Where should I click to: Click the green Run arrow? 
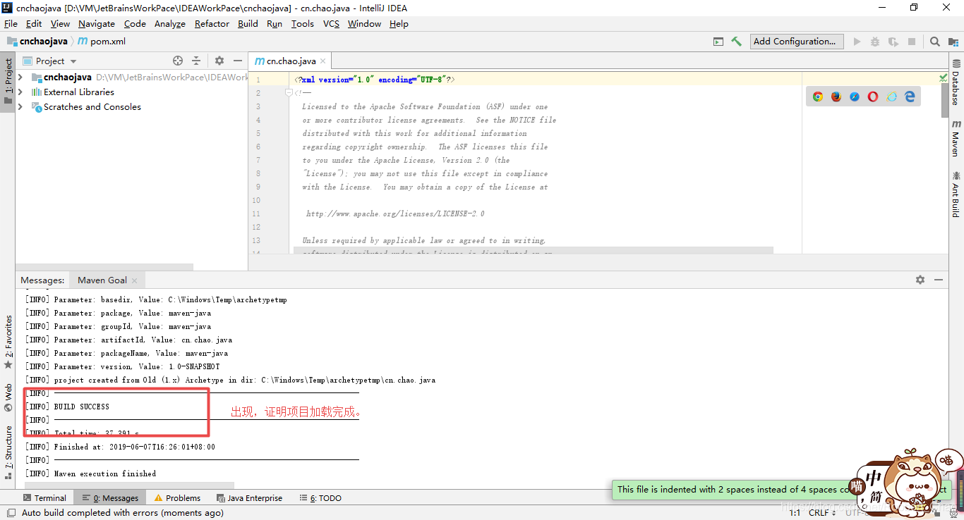(857, 42)
